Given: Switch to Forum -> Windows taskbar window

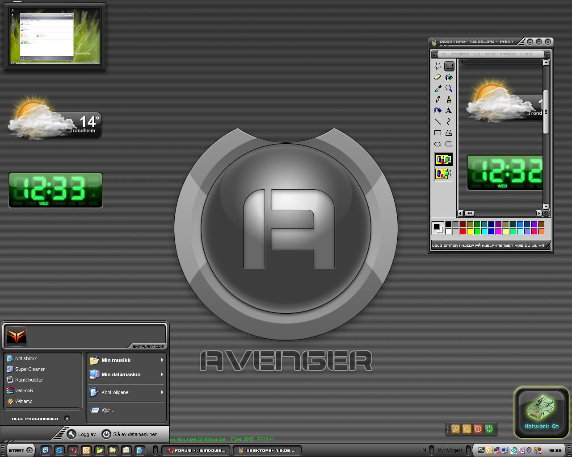Looking at the screenshot, I should click(x=196, y=450).
